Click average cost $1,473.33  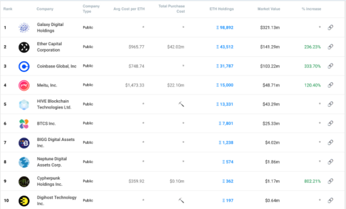click(x=135, y=85)
